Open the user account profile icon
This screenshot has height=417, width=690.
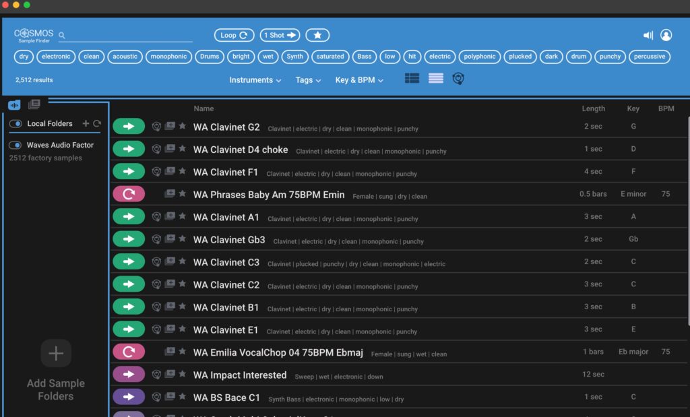click(666, 35)
